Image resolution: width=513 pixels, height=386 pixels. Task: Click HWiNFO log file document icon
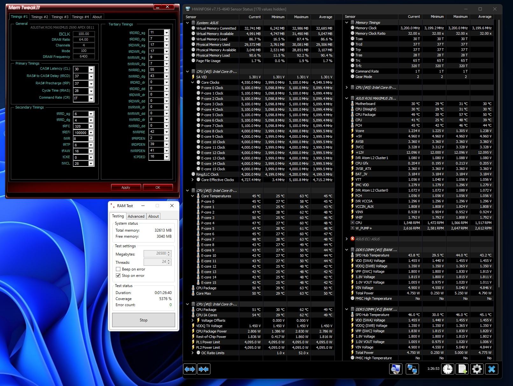pyautogui.click(x=462, y=369)
